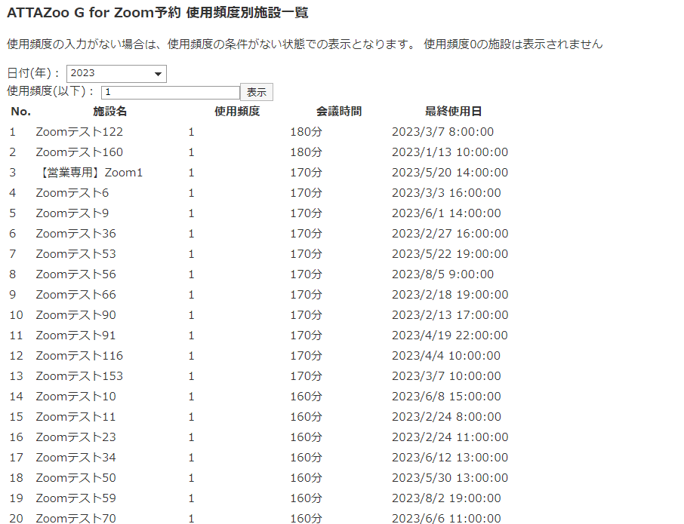
Task: Click the 180分 duration for Zoomテスト122
Action: pyautogui.click(x=306, y=132)
